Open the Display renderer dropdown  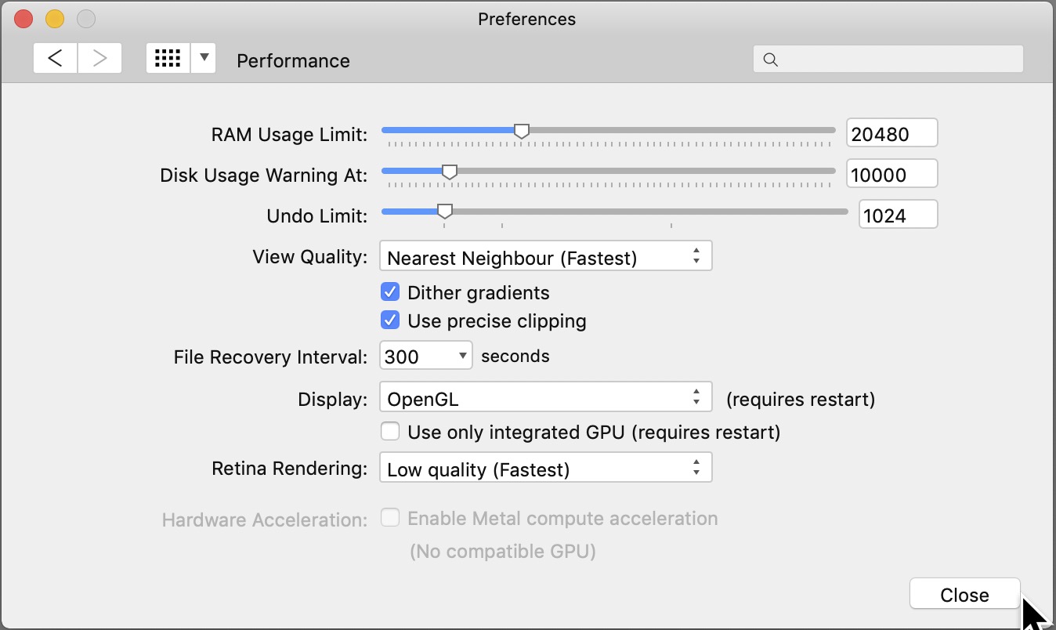[x=545, y=397]
